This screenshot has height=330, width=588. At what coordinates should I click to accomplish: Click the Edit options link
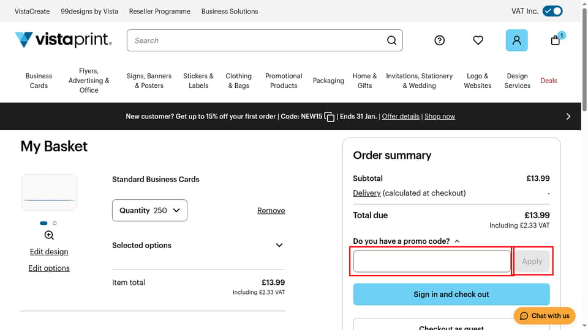pyautogui.click(x=49, y=268)
